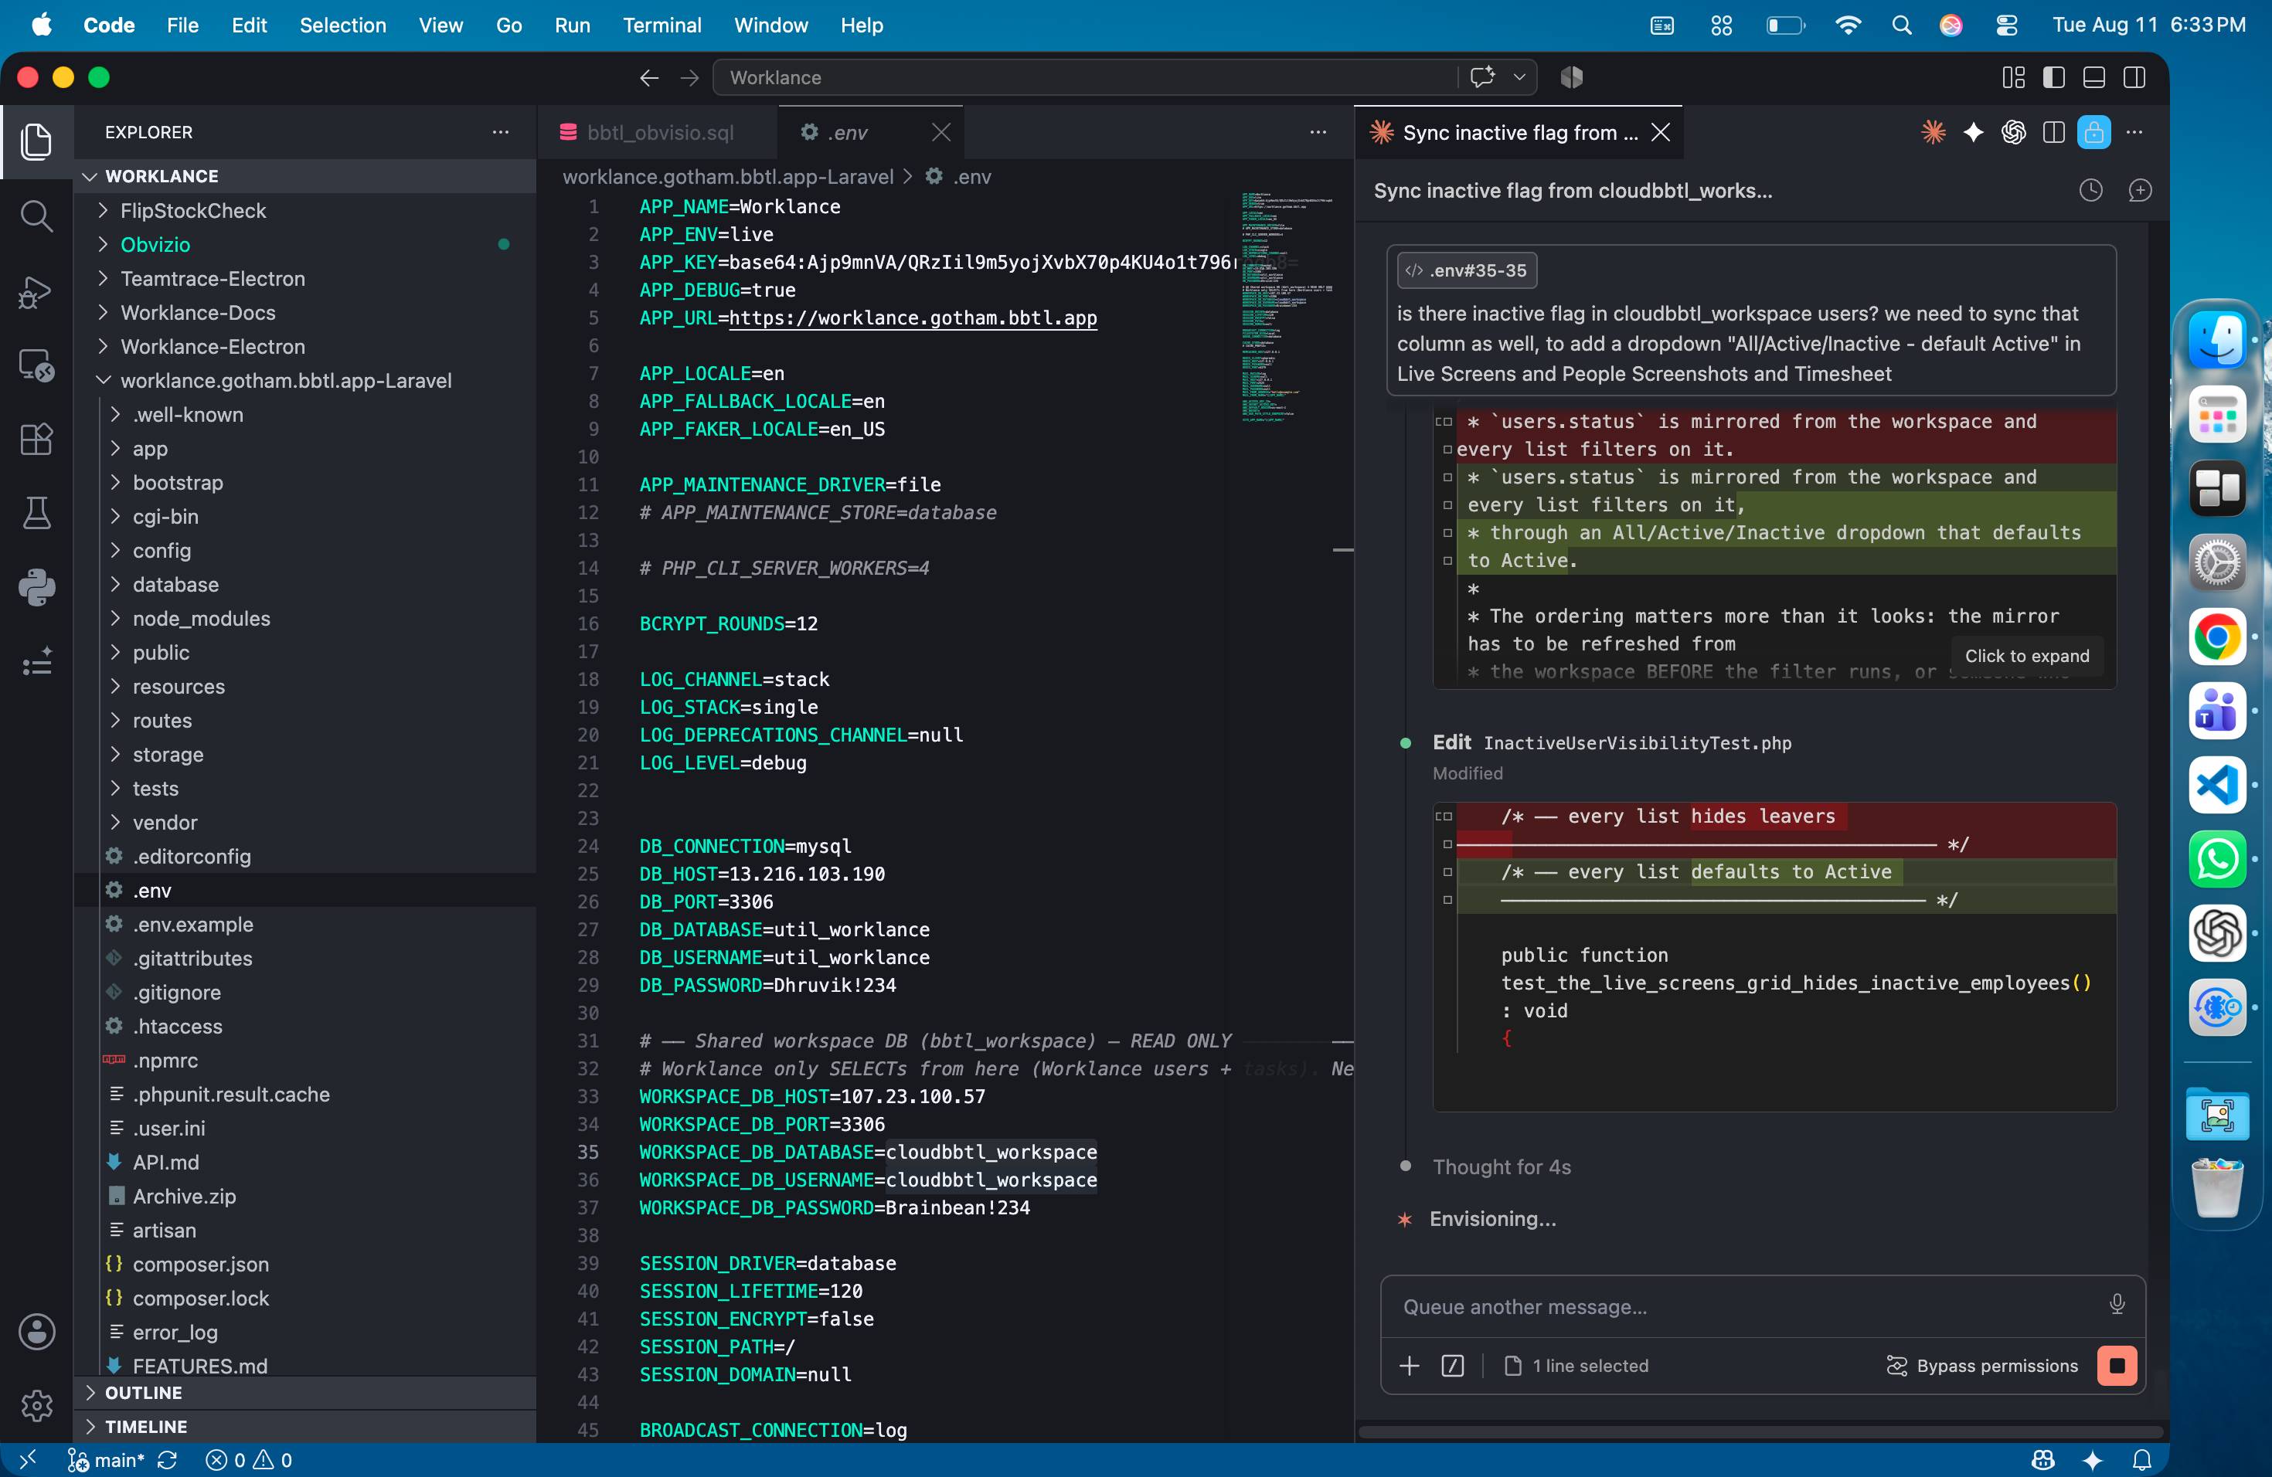The width and height of the screenshot is (2272, 1477).
Task: Open the Terminal menu
Action: point(662,25)
